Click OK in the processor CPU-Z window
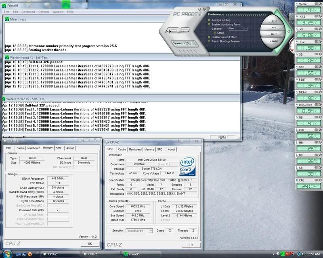Image resolution: width=323 pixels, height=258 pixels. pos(191,245)
